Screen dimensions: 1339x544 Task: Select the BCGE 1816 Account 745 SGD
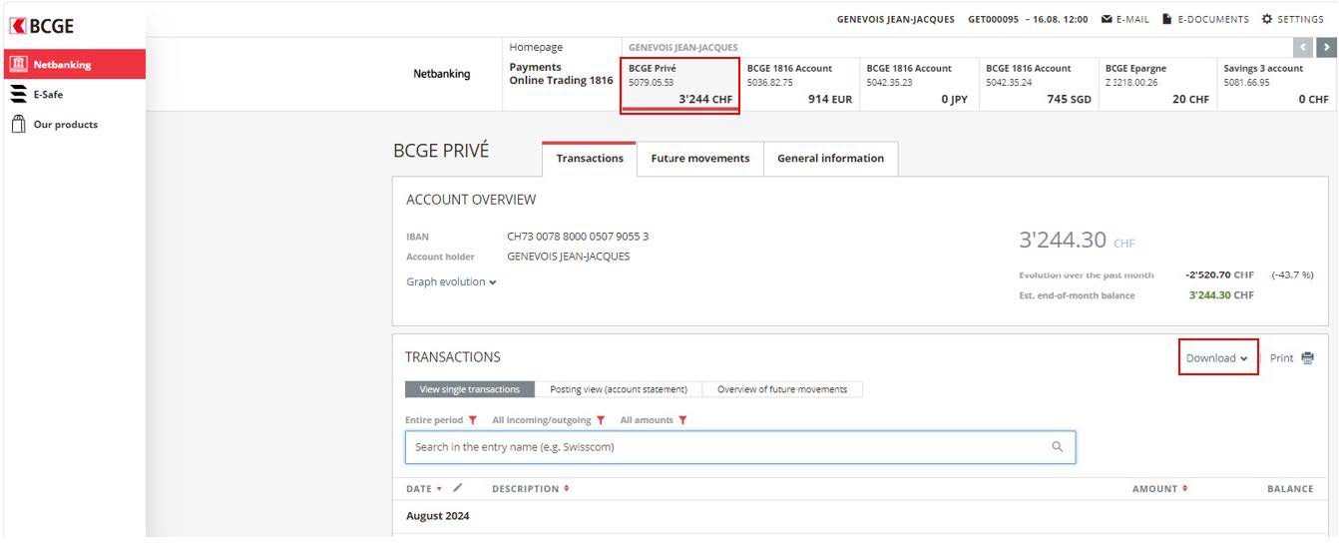1039,85
